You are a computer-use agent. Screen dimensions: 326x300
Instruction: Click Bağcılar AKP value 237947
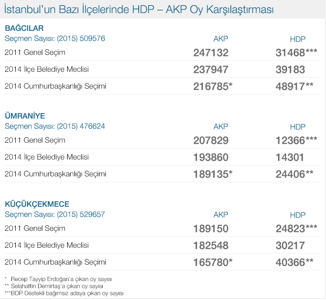click(x=211, y=70)
